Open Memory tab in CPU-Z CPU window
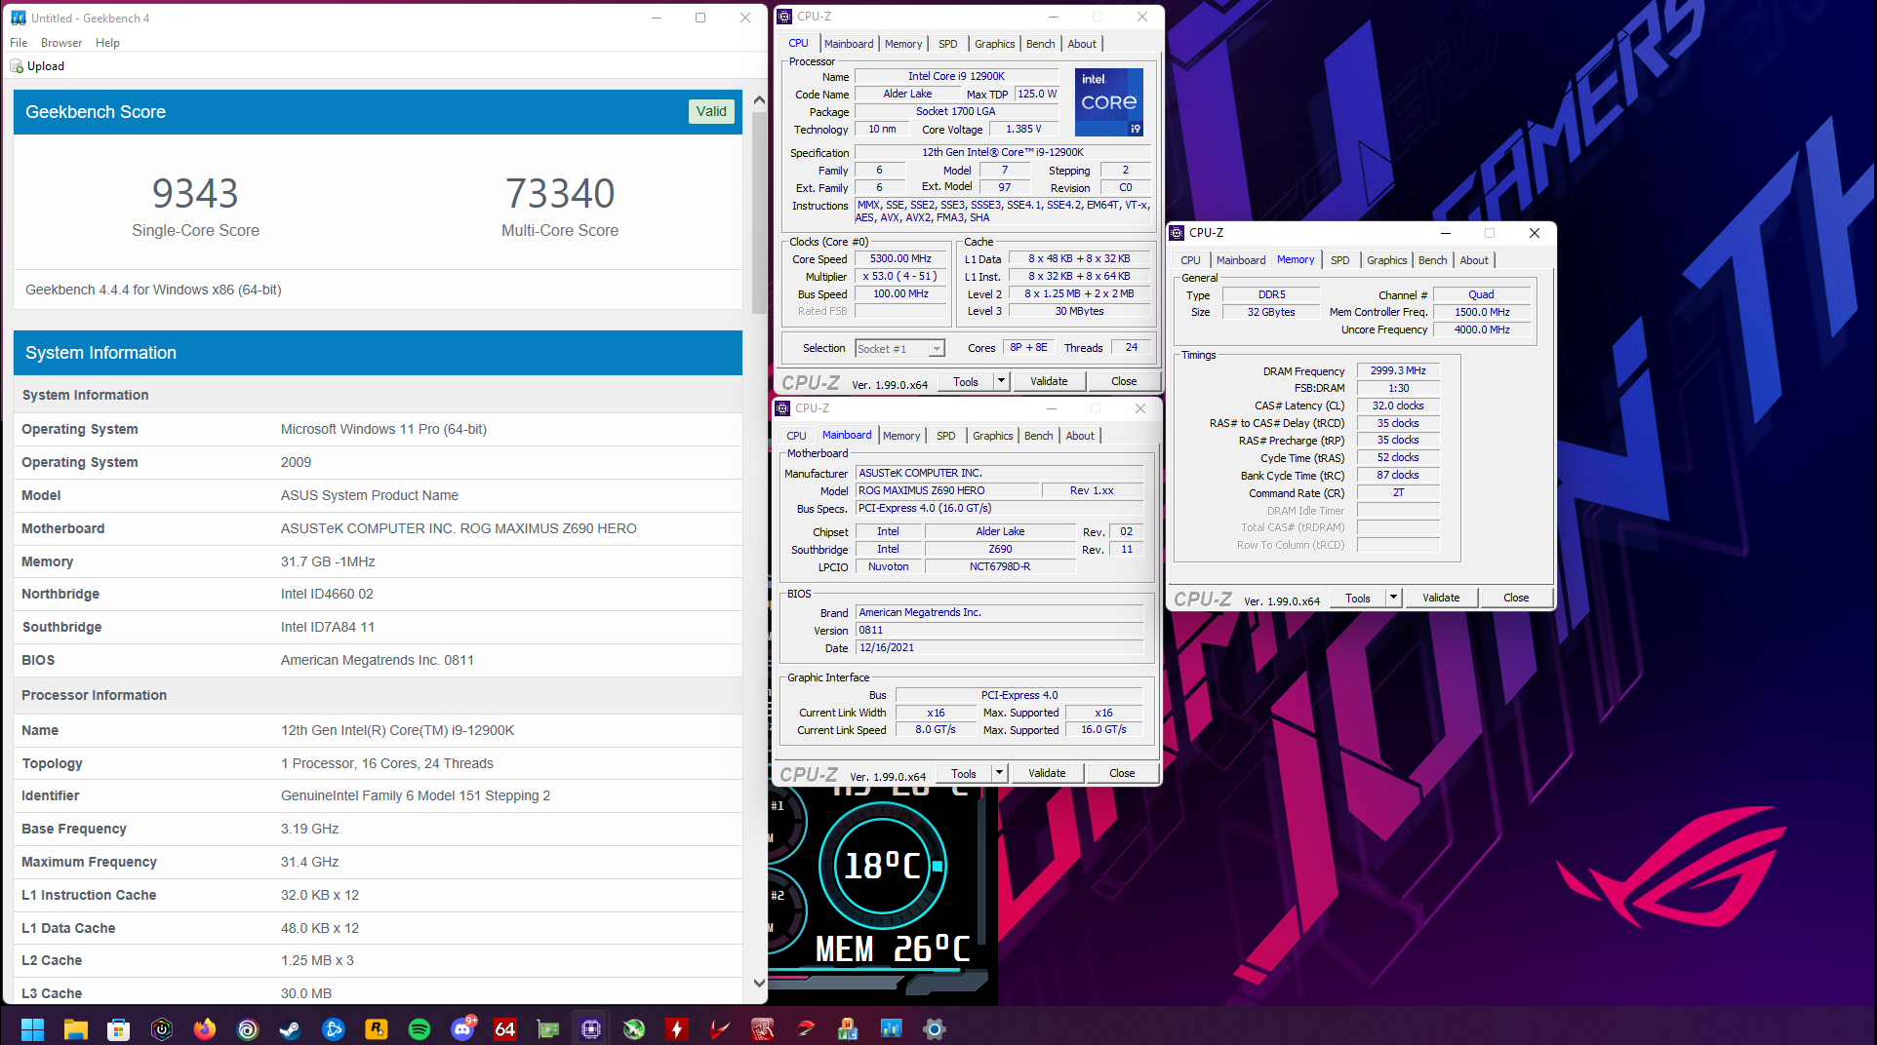Screen dimensions: 1877x1045 pos(903,44)
